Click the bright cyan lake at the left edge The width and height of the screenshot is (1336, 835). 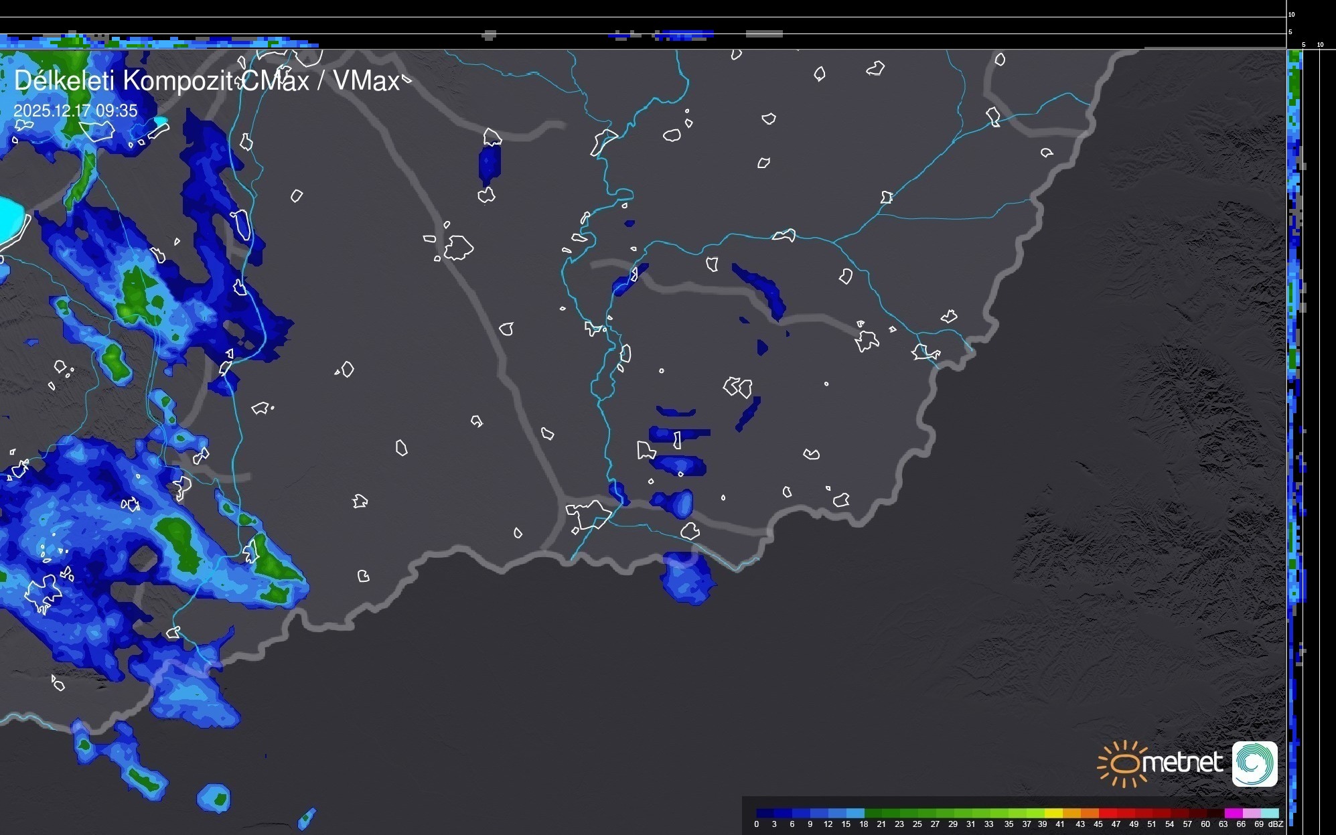[x=11, y=221]
